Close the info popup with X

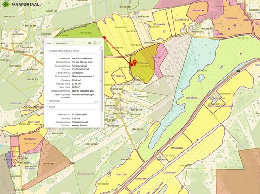[99, 43]
